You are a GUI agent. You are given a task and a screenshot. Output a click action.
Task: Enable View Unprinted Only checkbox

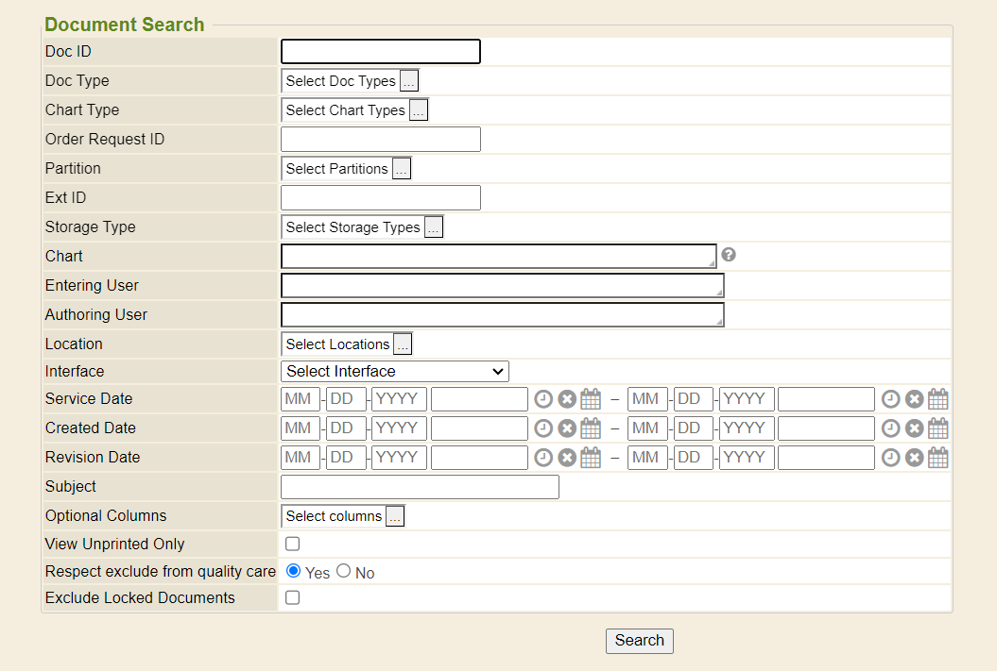(293, 544)
